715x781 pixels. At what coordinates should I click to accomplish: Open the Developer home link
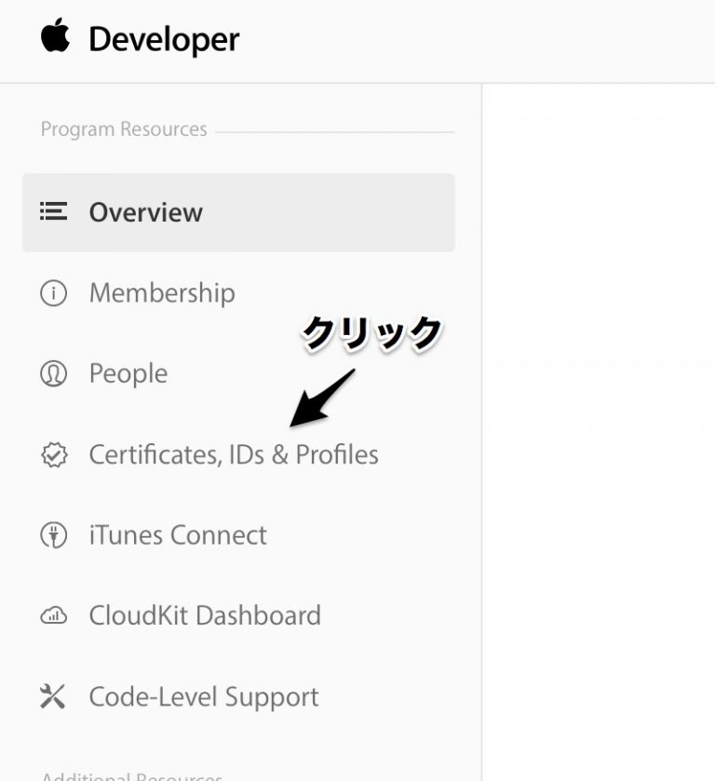click(x=164, y=40)
